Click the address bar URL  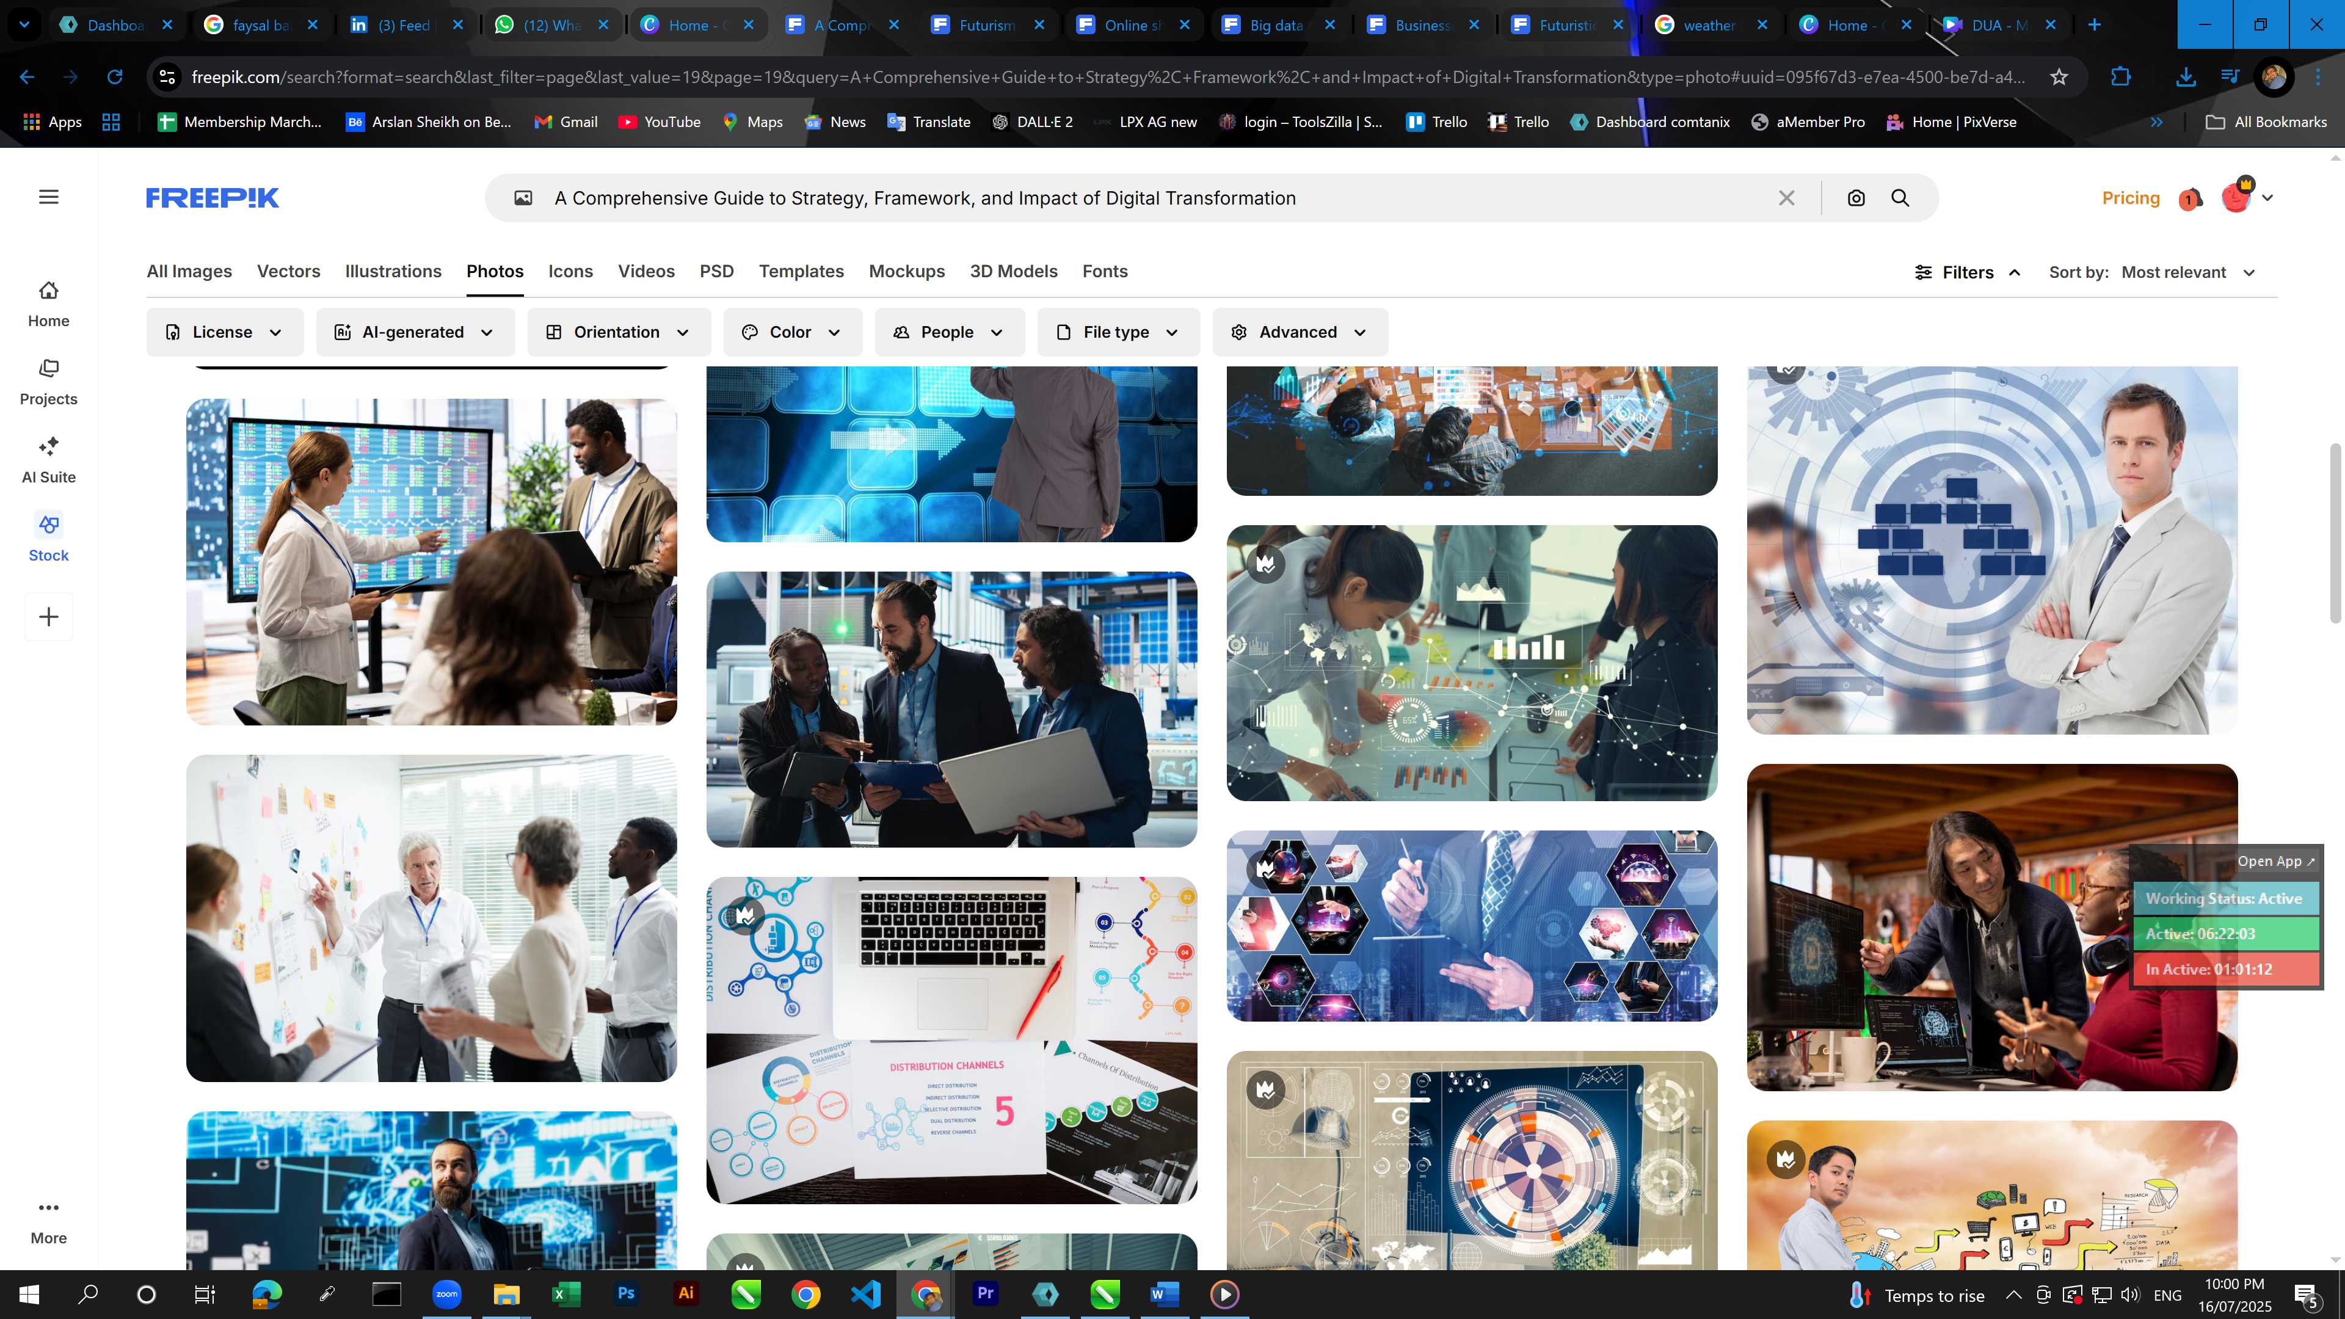(x=1108, y=76)
